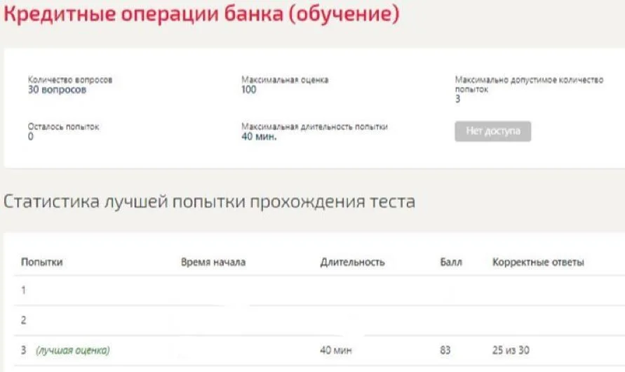Select attempt row number 2
This screenshot has height=372, width=625.
pos(319,320)
